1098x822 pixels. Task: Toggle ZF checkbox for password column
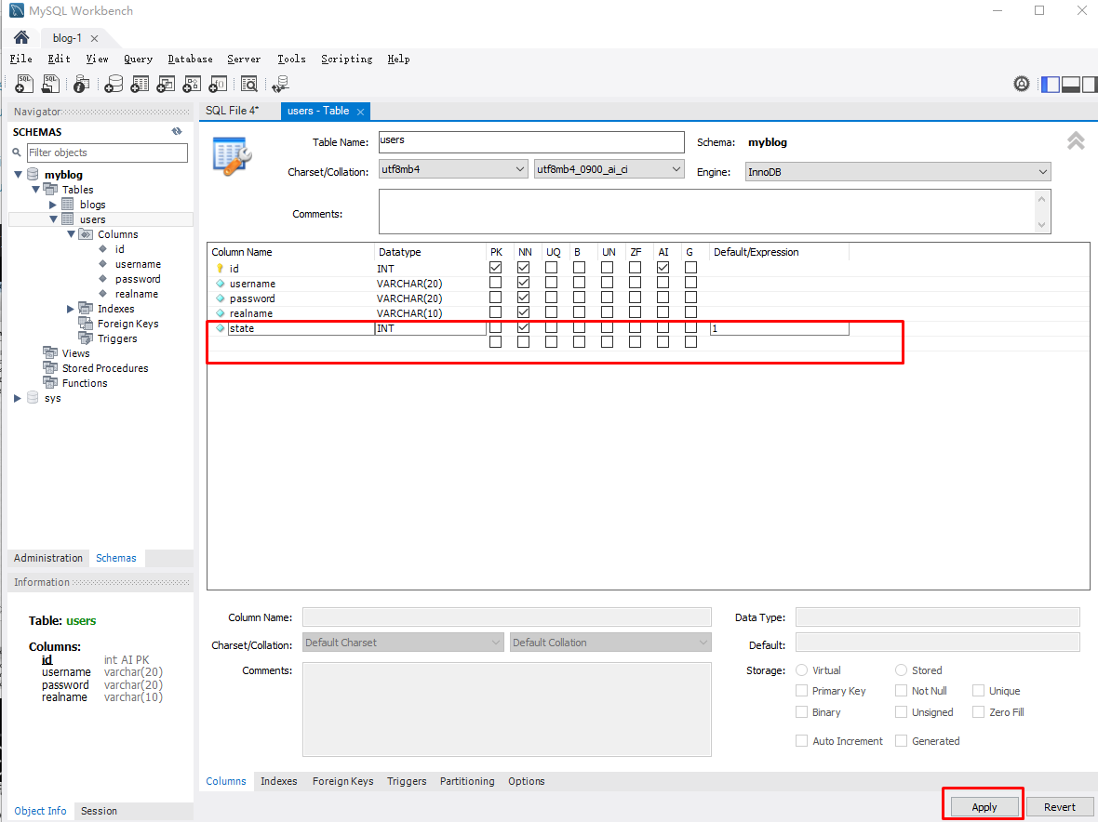point(636,298)
